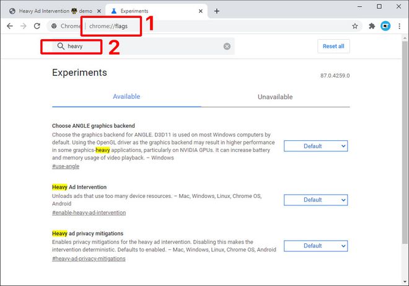Open Chrome's three-dot menu
Screen dimensions: 409x286
point(399,26)
